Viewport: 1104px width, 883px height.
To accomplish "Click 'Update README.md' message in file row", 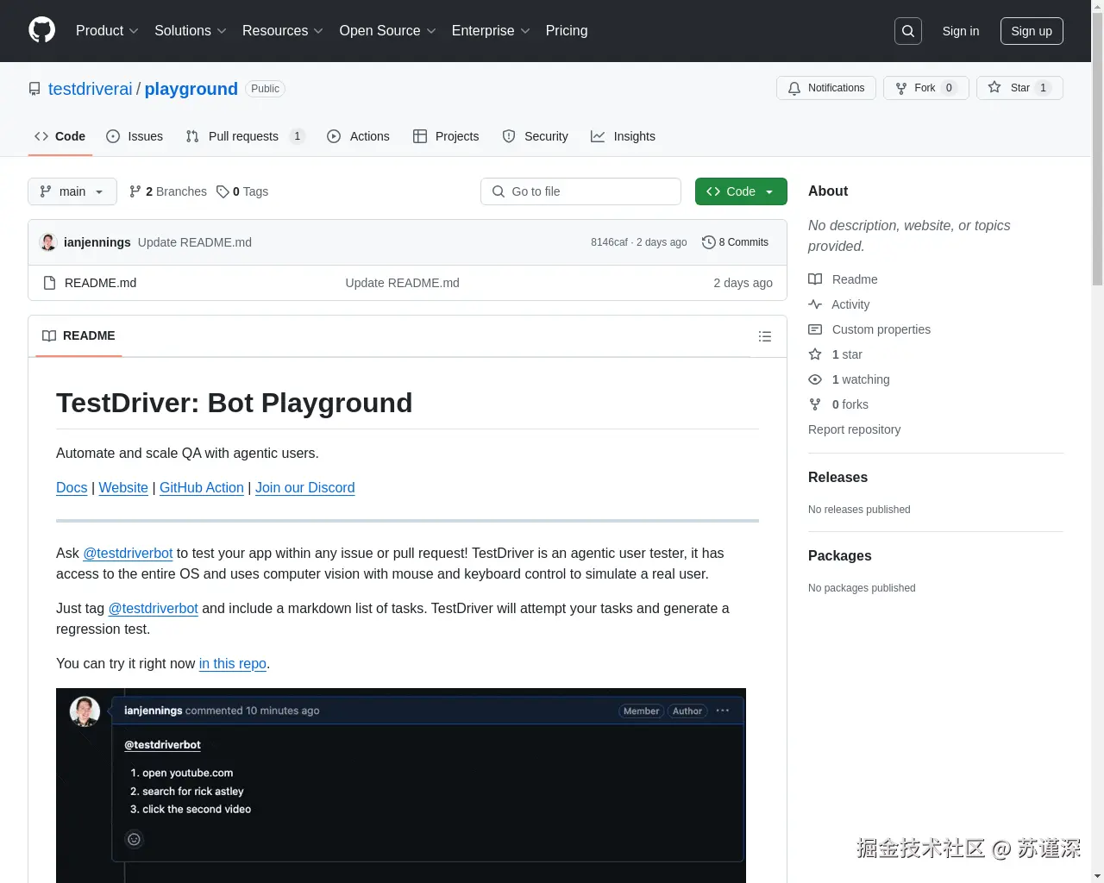I will click(403, 283).
